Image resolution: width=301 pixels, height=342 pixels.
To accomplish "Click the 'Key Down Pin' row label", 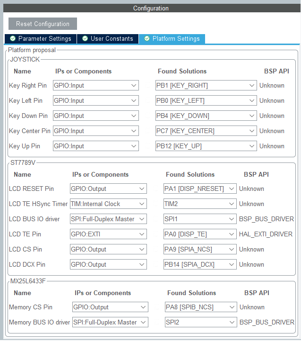I will pyautogui.click(x=28, y=116).
